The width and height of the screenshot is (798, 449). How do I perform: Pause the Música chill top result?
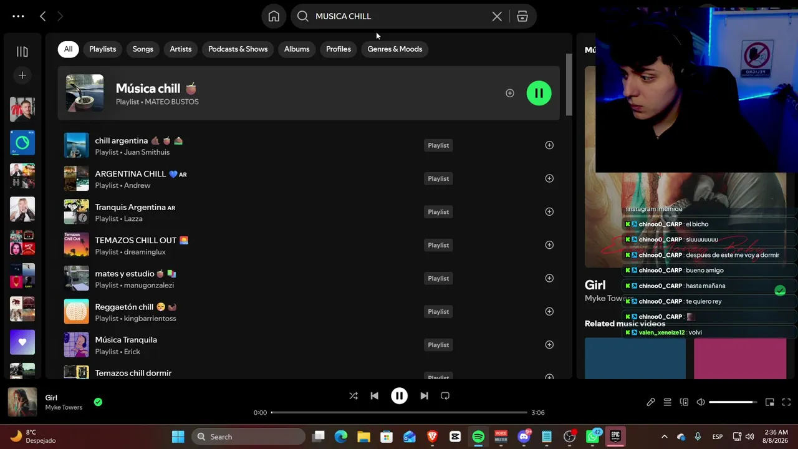coord(539,93)
